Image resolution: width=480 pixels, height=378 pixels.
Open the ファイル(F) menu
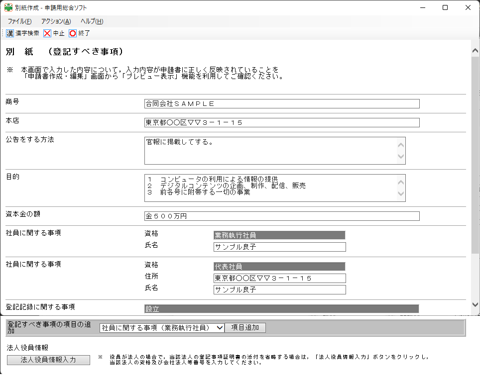pyautogui.click(x=19, y=21)
